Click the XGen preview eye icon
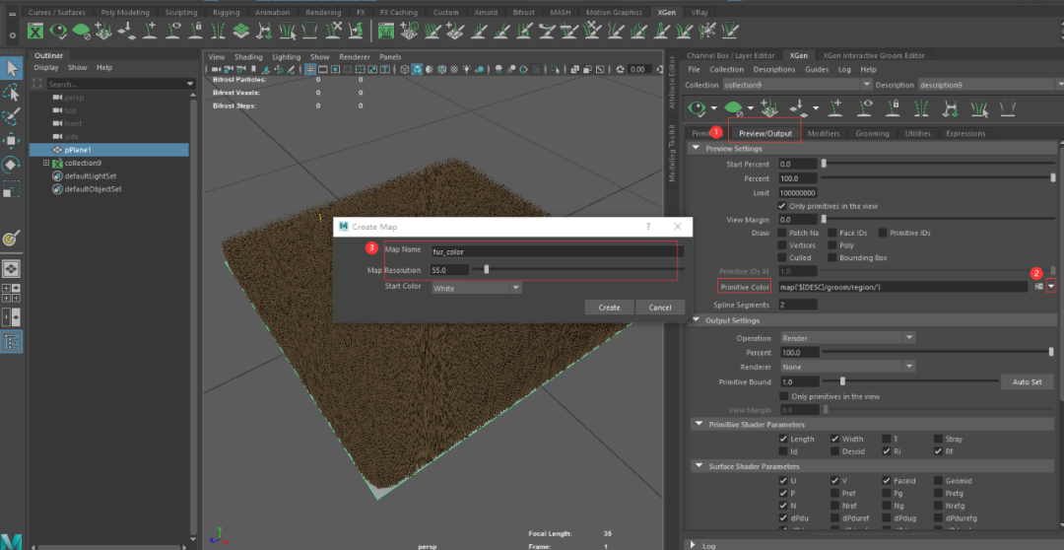 tap(698, 106)
